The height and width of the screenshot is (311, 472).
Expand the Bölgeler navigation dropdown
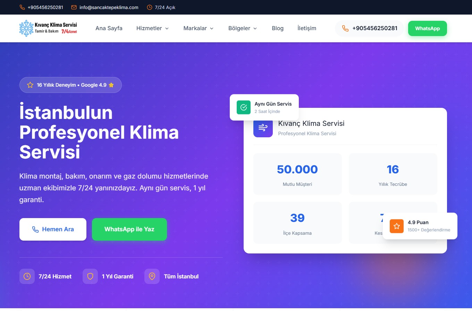tap(242, 28)
